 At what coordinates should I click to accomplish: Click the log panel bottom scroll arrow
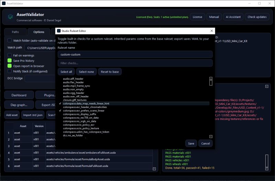pyautogui.click(x=267, y=169)
